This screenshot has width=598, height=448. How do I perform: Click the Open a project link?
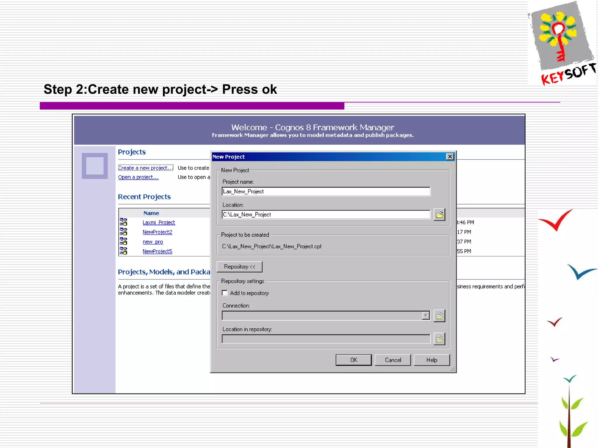(x=138, y=177)
